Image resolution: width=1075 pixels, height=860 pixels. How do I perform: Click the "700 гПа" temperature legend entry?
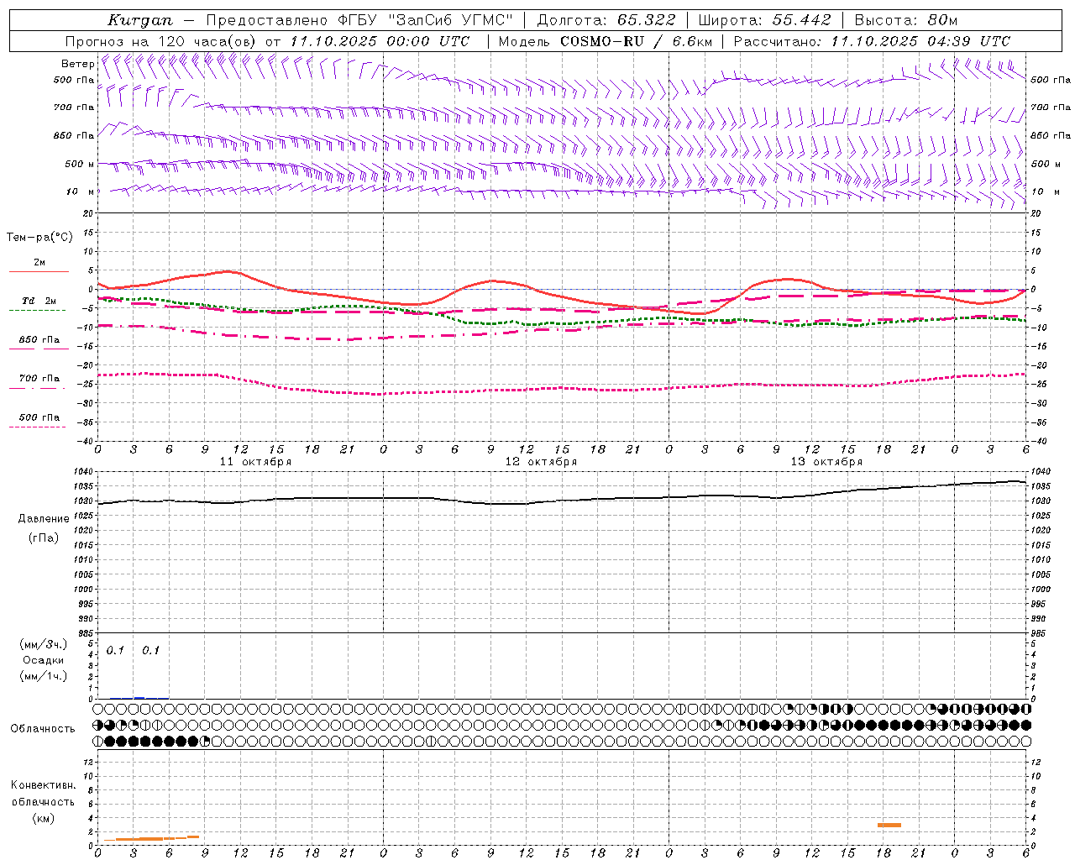[39, 379]
